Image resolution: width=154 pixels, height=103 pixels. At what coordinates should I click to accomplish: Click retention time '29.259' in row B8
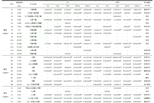click(19, 81)
